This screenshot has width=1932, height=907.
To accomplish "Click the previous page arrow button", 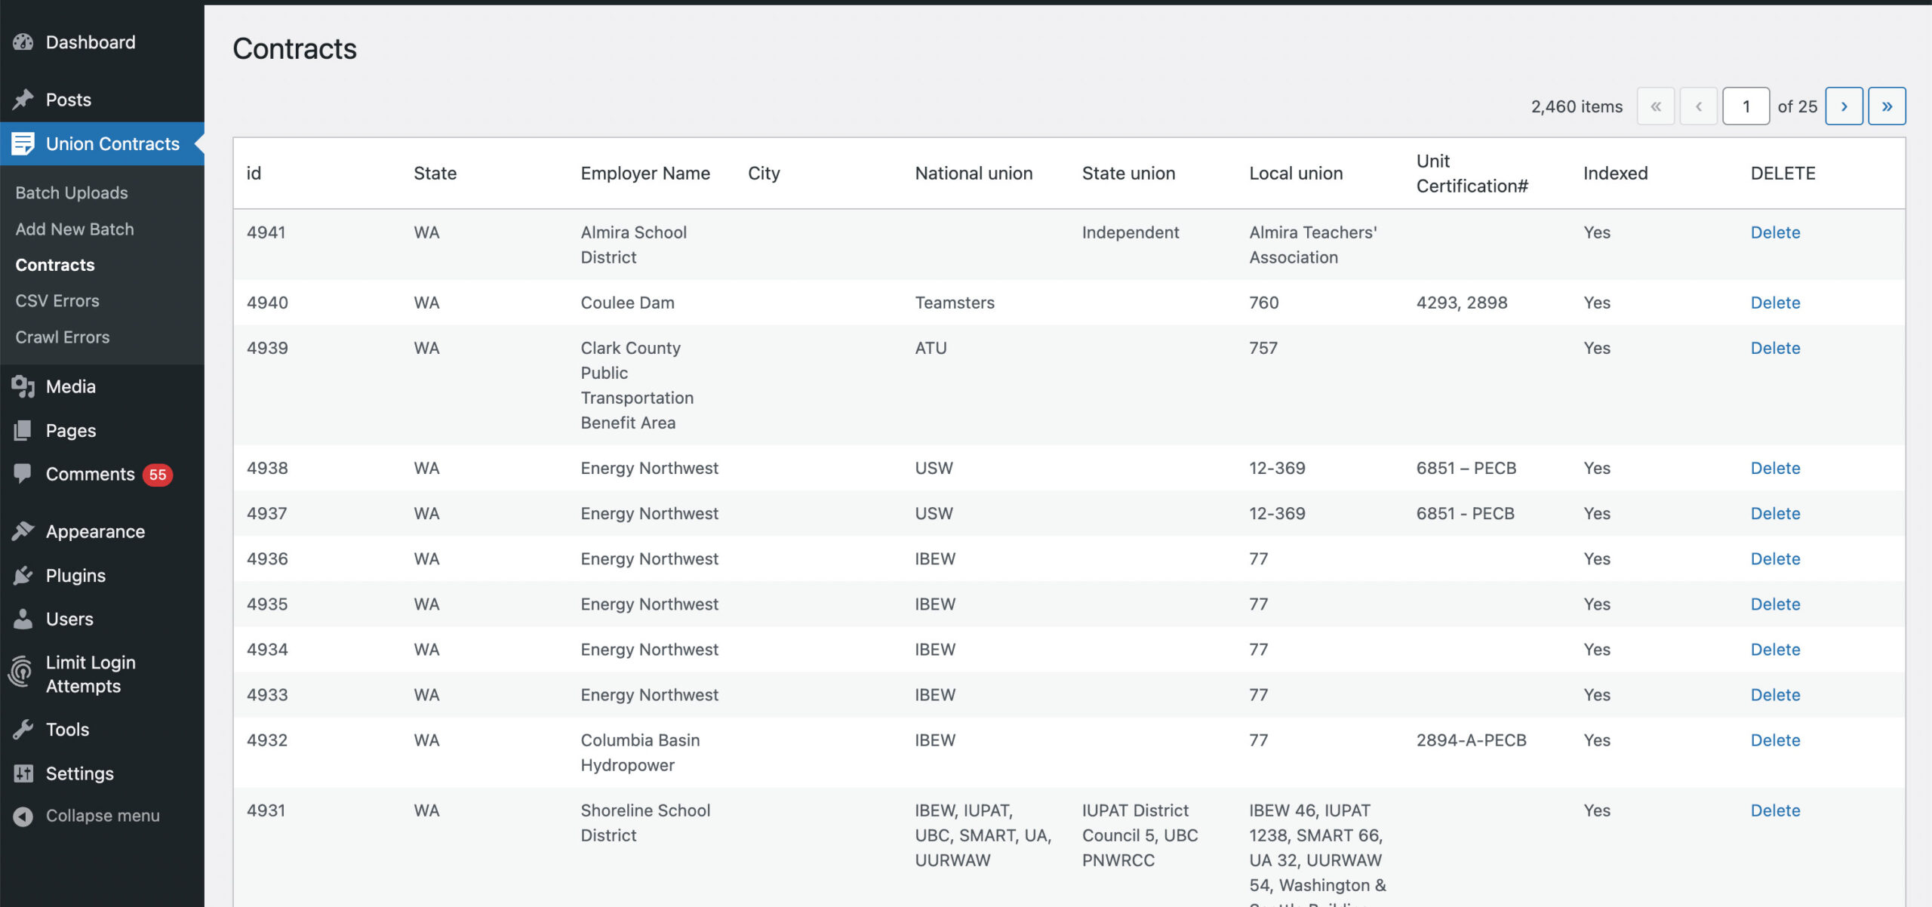I will coord(1699,106).
